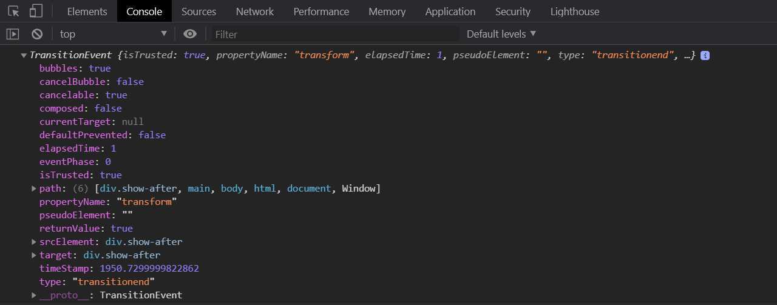Click the target div.show-after value
The width and height of the screenshot is (777, 305).
[x=121, y=255]
